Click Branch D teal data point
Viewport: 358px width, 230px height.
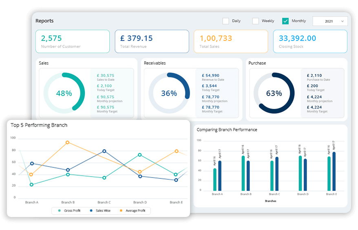click(140, 155)
